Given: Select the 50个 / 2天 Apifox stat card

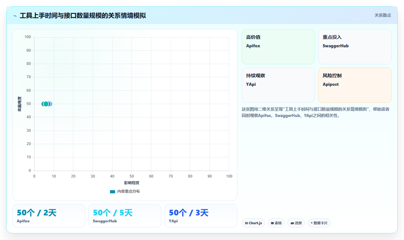Looking at the screenshot, I should pyautogui.click(x=49, y=216).
